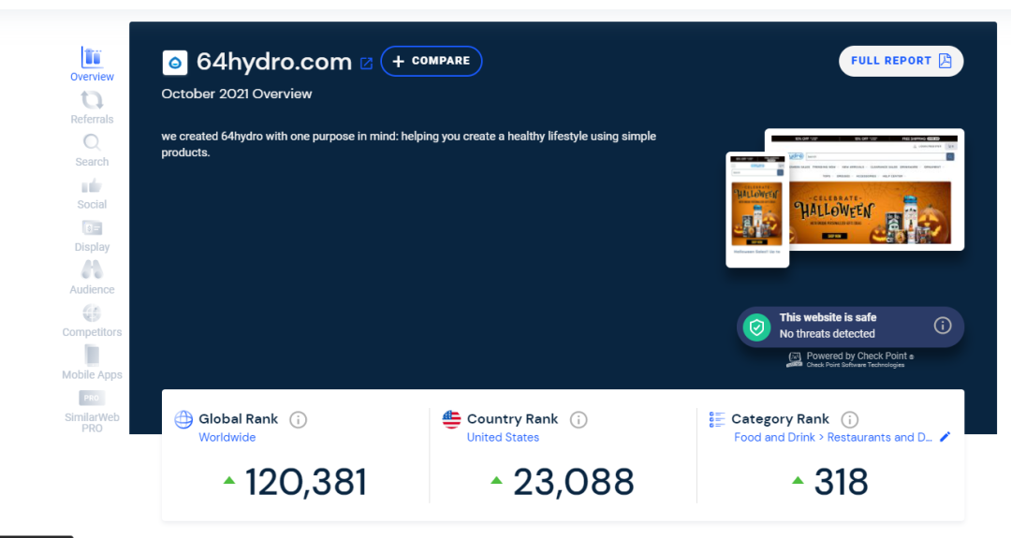Open Competitors in sidebar

92,320
